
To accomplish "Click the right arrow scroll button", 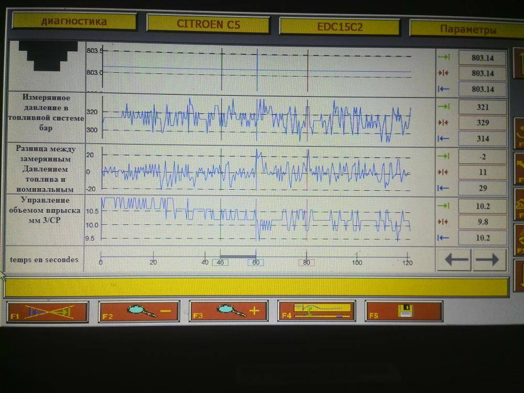I will click(x=489, y=260).
